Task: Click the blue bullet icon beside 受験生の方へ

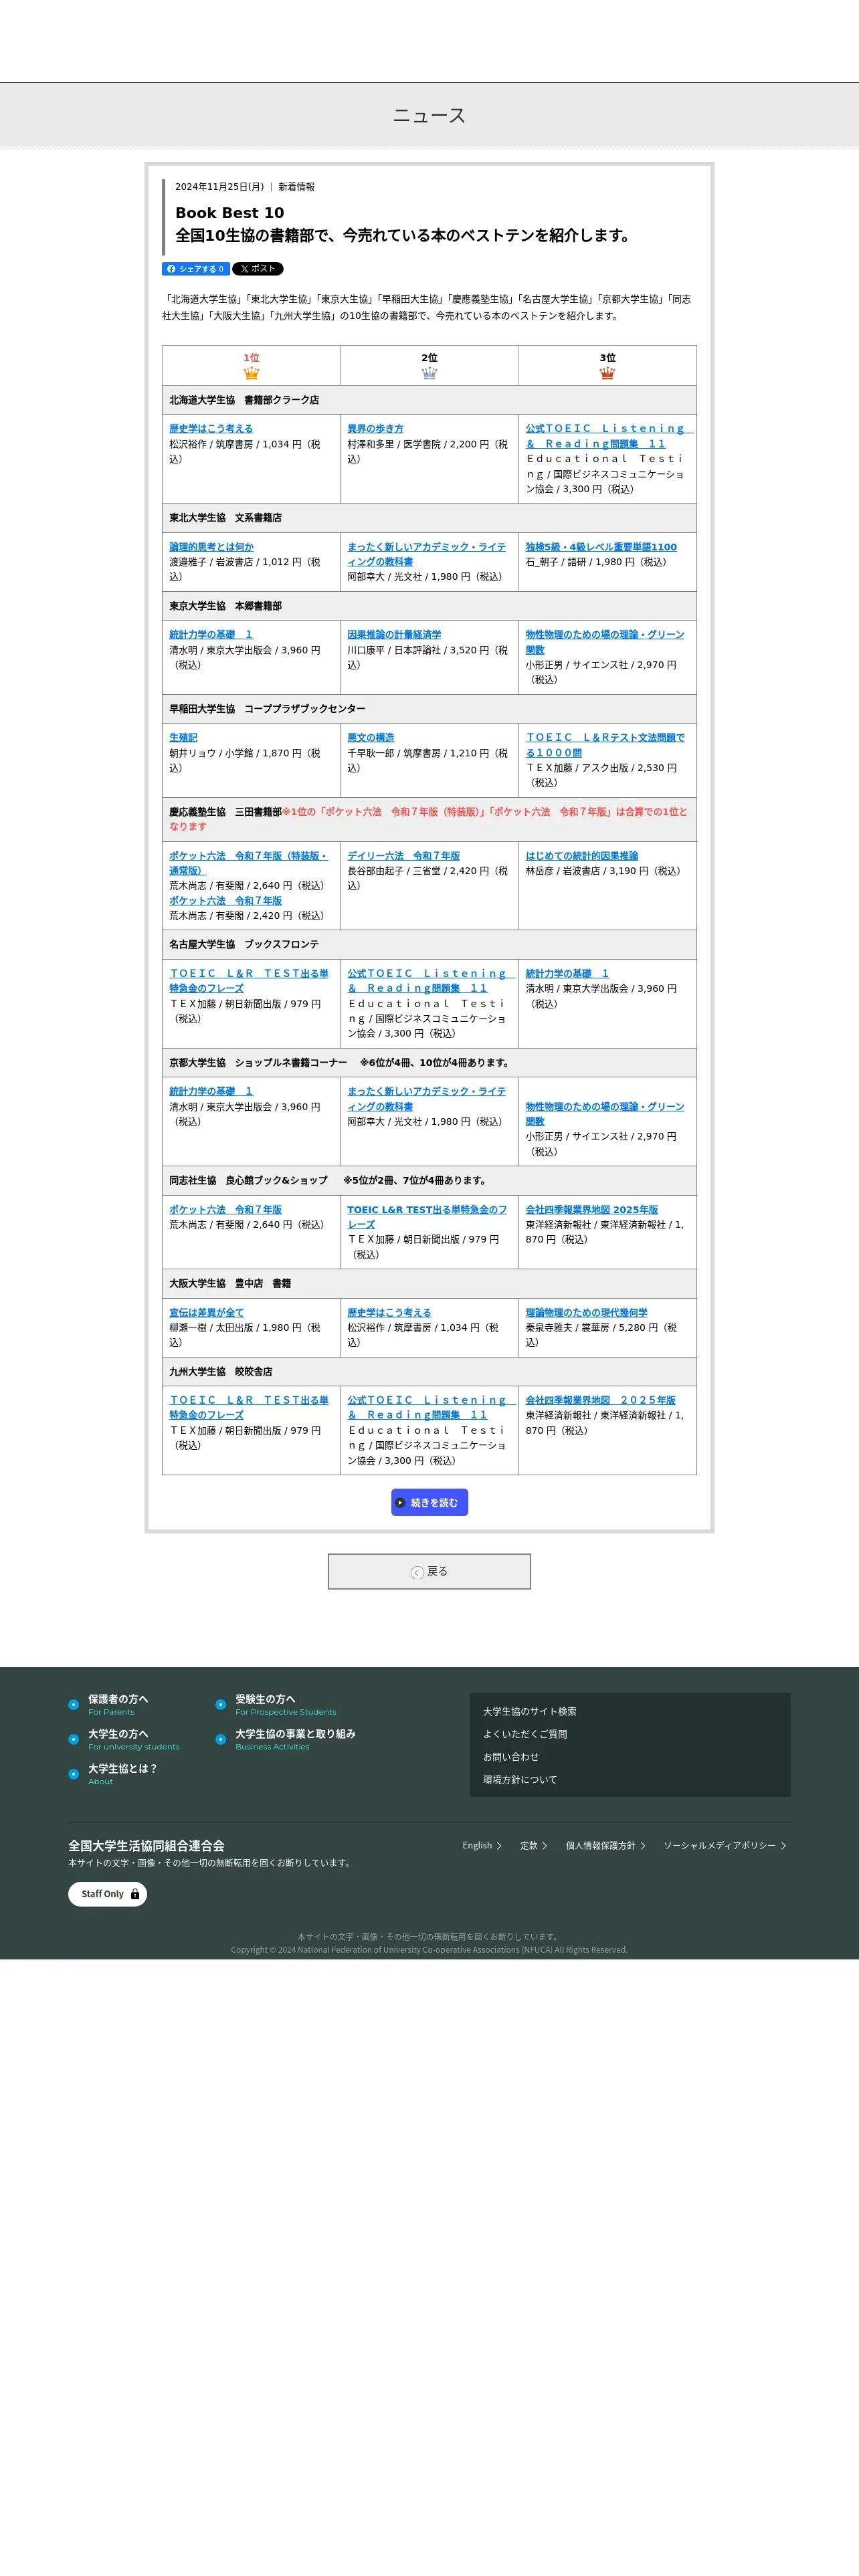Action: (220, 1705)
